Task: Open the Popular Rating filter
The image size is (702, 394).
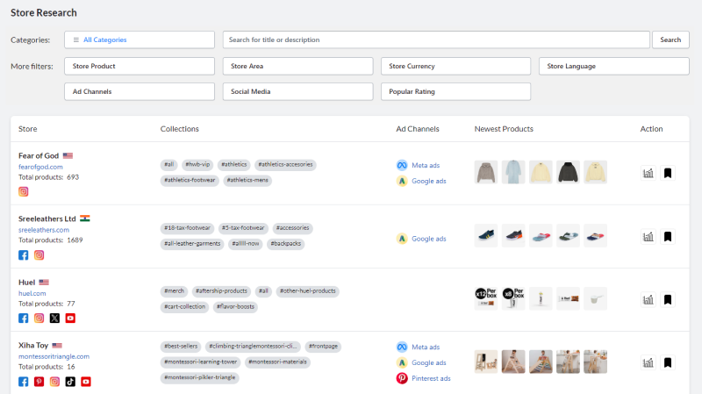Action: click(455, 91)
